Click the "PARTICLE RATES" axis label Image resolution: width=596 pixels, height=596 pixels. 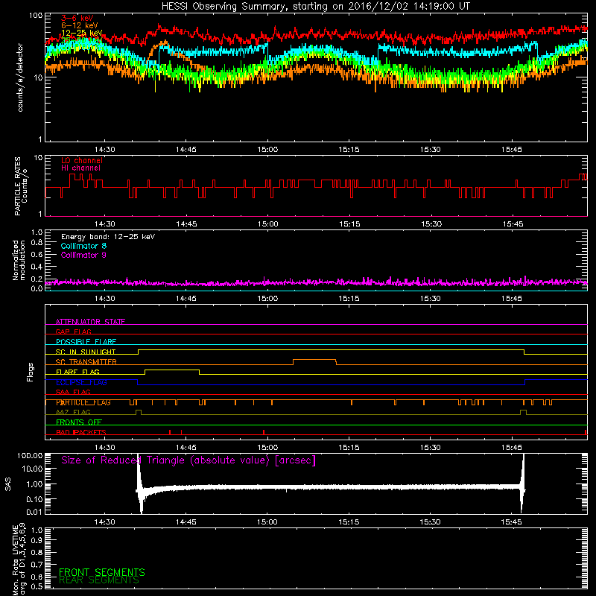pos(17,186)
